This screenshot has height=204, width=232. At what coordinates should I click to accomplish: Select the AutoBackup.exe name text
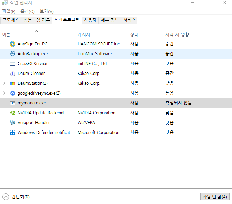33,54
